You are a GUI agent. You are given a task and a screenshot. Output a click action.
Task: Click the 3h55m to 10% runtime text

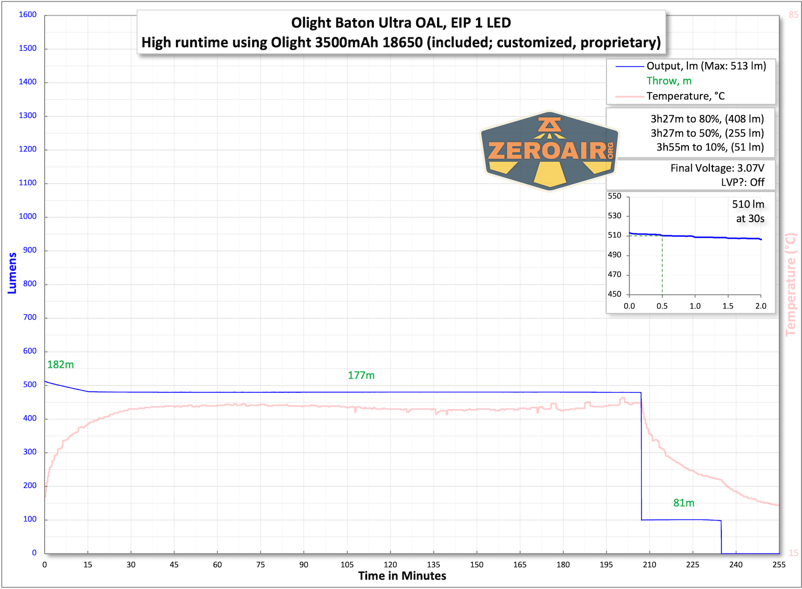710,147
